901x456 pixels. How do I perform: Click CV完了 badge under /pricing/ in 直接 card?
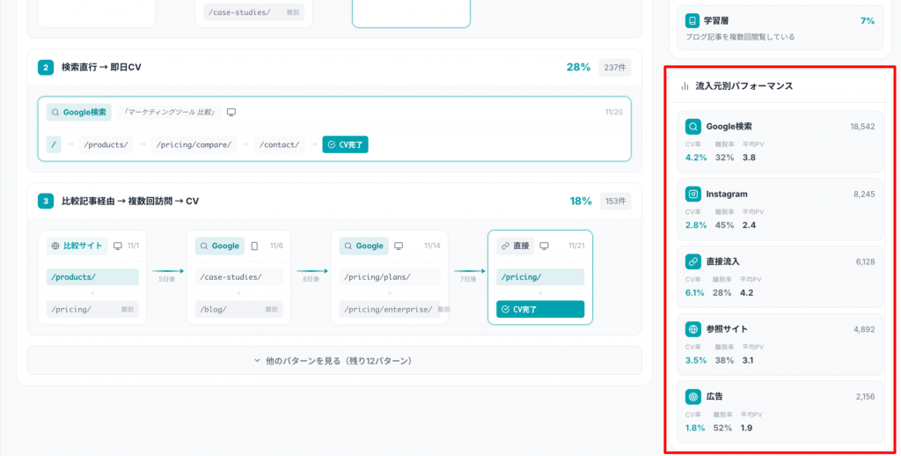[539, 310]
